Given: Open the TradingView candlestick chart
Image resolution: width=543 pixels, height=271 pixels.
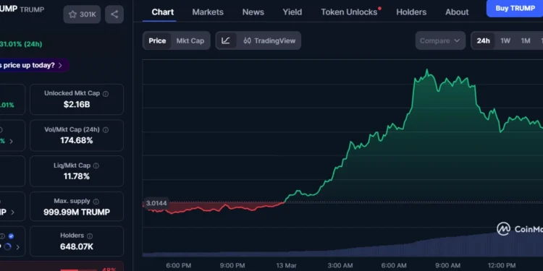Looking at the screenshot, I should 269,40.
